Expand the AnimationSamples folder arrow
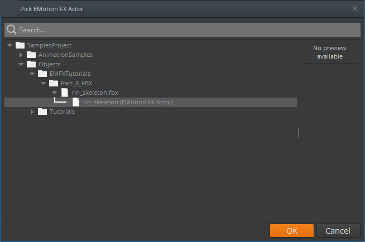 coord(21,55)
